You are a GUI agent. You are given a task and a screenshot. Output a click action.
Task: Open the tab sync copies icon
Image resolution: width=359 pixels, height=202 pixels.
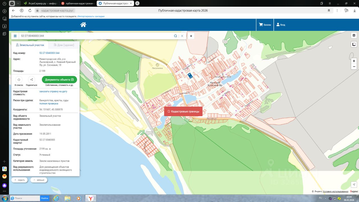[x=322, y=3]
